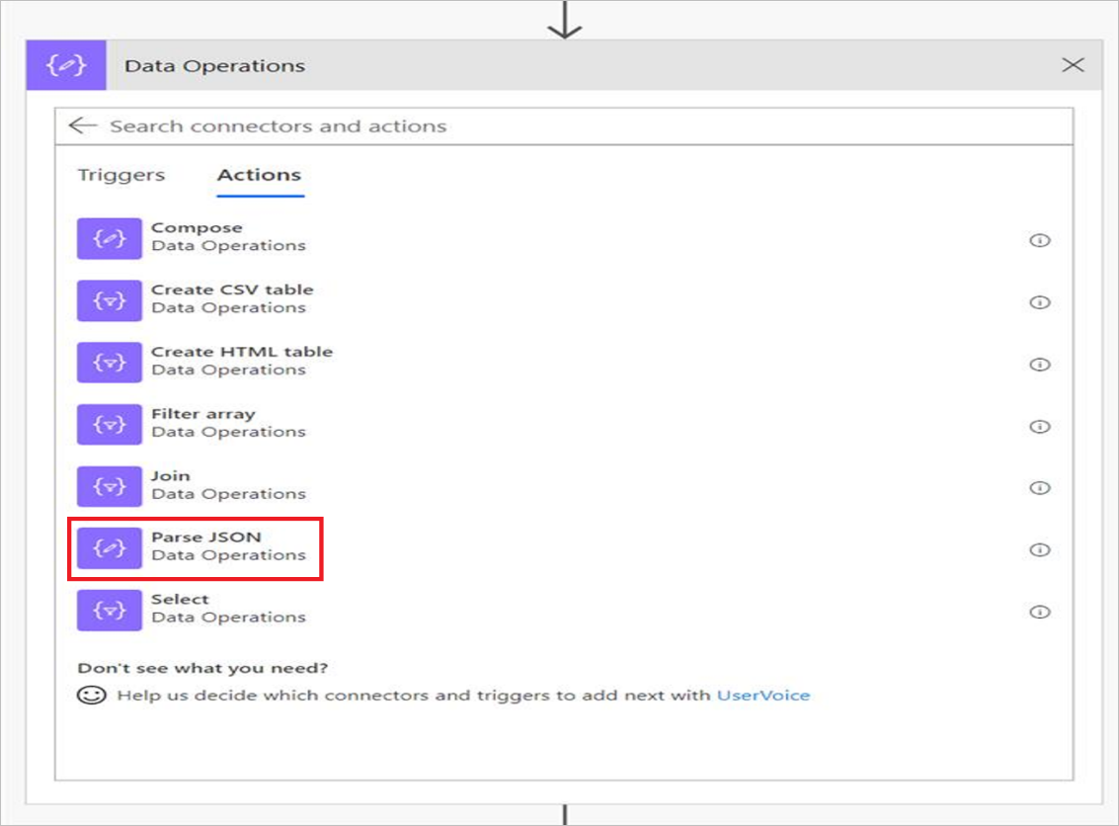
Task: Select the Join action icon
Action: [x=110, y=486]
